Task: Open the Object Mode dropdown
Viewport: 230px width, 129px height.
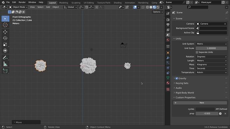Action: (18, 7)
